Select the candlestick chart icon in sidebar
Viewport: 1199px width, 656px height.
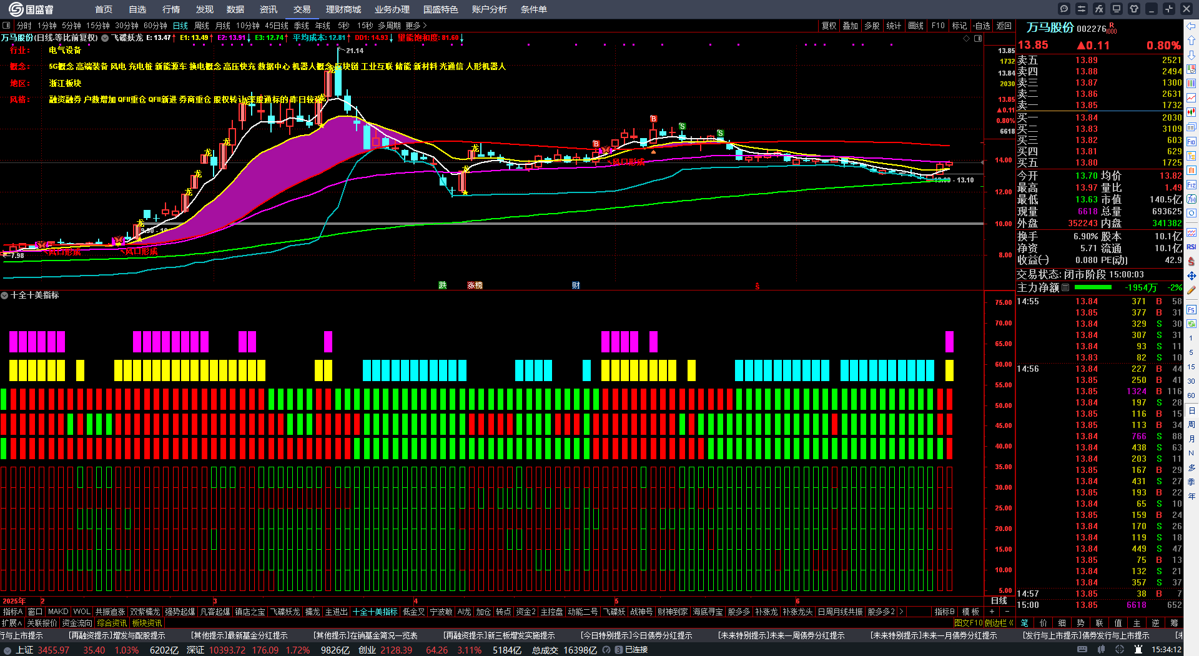tap(1192, 112)
